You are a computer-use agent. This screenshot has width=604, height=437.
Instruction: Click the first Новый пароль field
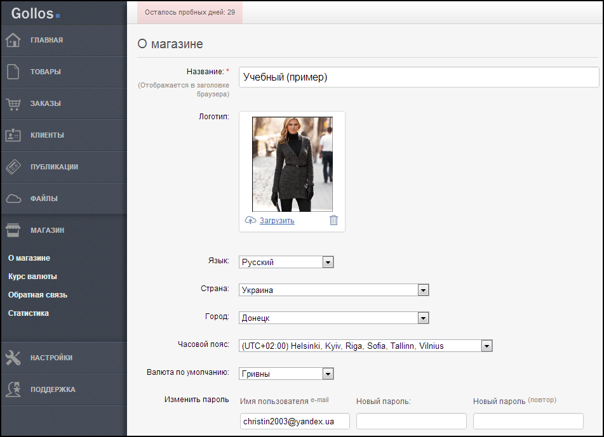coord(412,421)
